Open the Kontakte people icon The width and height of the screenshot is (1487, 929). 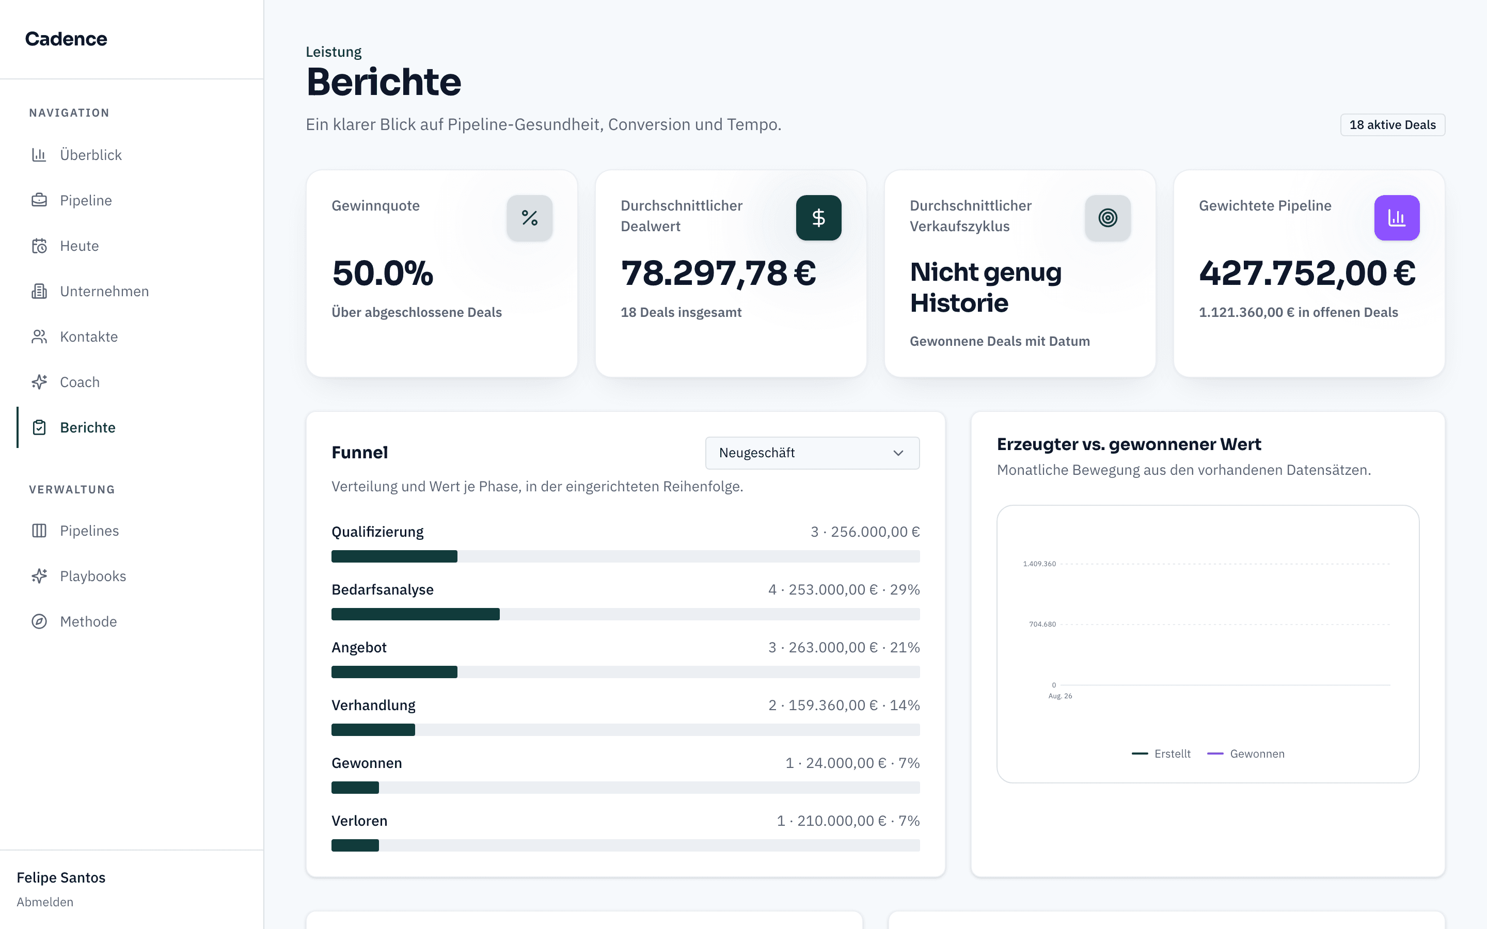point(39,337)
